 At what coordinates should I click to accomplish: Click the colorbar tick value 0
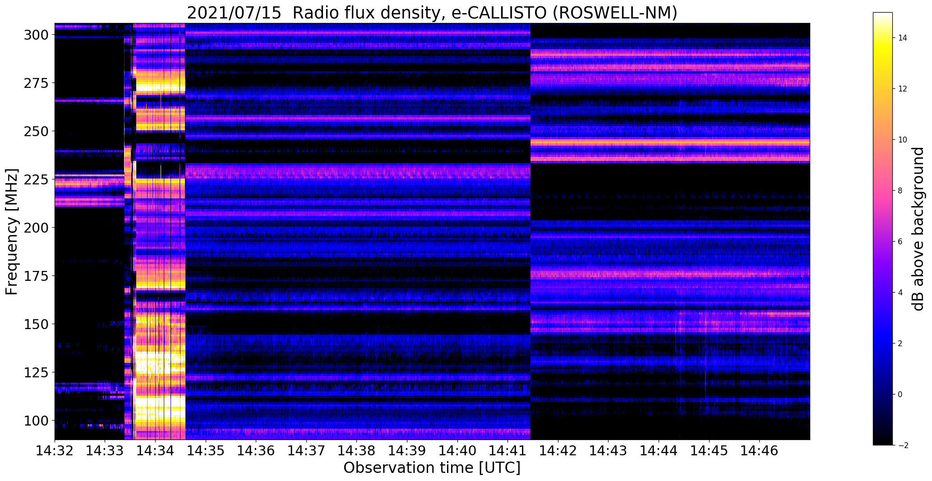tap(900, 394)
